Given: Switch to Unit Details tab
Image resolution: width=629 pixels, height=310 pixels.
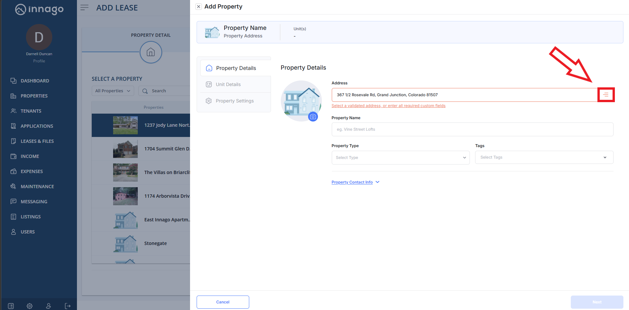Looking at the screenshot, I should pyautogui.click(x=228, y=84).
